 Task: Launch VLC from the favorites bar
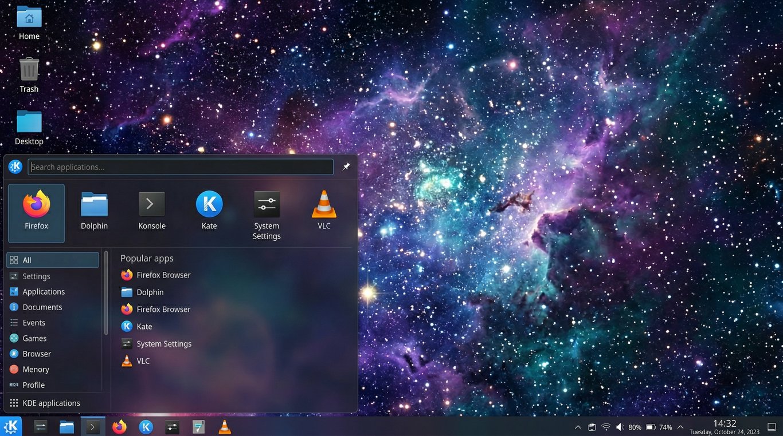click(324, 209)
